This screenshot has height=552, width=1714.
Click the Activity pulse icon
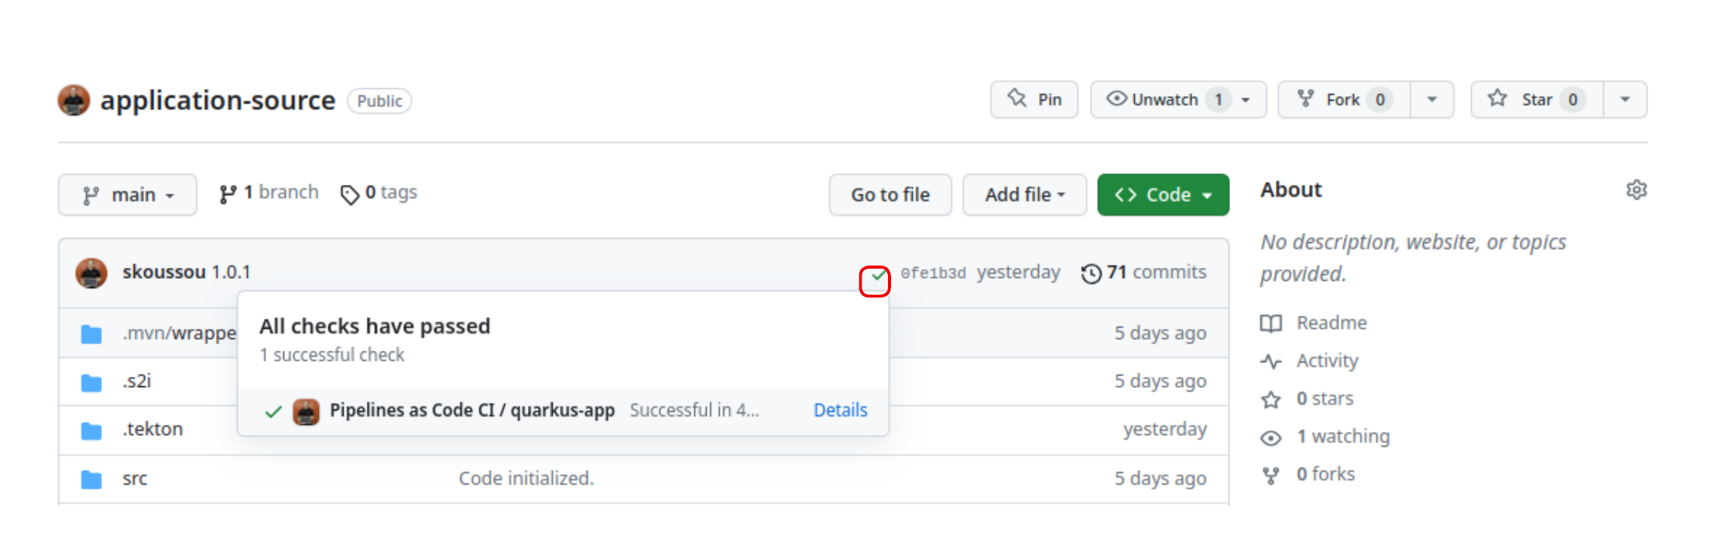point(1271,362)
